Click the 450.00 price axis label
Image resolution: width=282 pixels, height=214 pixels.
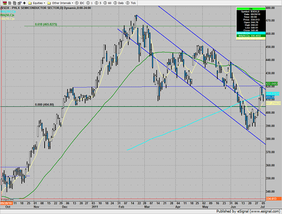click(x=270, y=47)
